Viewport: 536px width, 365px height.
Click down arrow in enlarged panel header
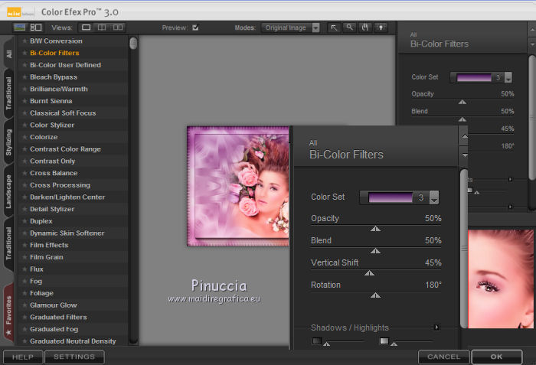465,155
